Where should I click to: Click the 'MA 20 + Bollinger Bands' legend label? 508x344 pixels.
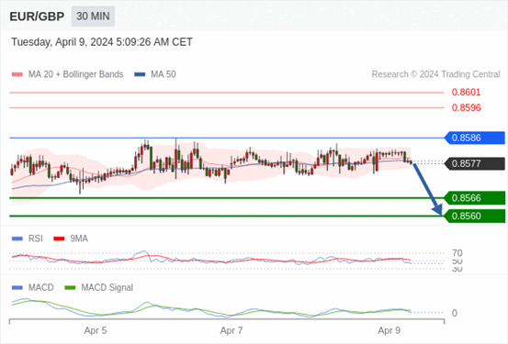(76, 74)
